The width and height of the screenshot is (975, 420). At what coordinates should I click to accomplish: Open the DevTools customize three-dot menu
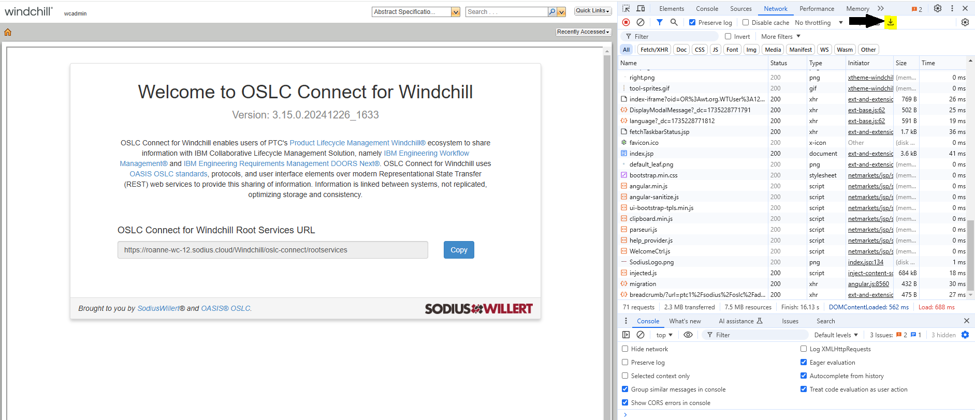pyautogui.click(x=952, y=8)
